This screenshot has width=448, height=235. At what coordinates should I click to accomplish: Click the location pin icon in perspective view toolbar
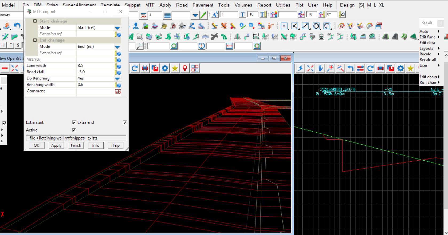coord(185,68)
